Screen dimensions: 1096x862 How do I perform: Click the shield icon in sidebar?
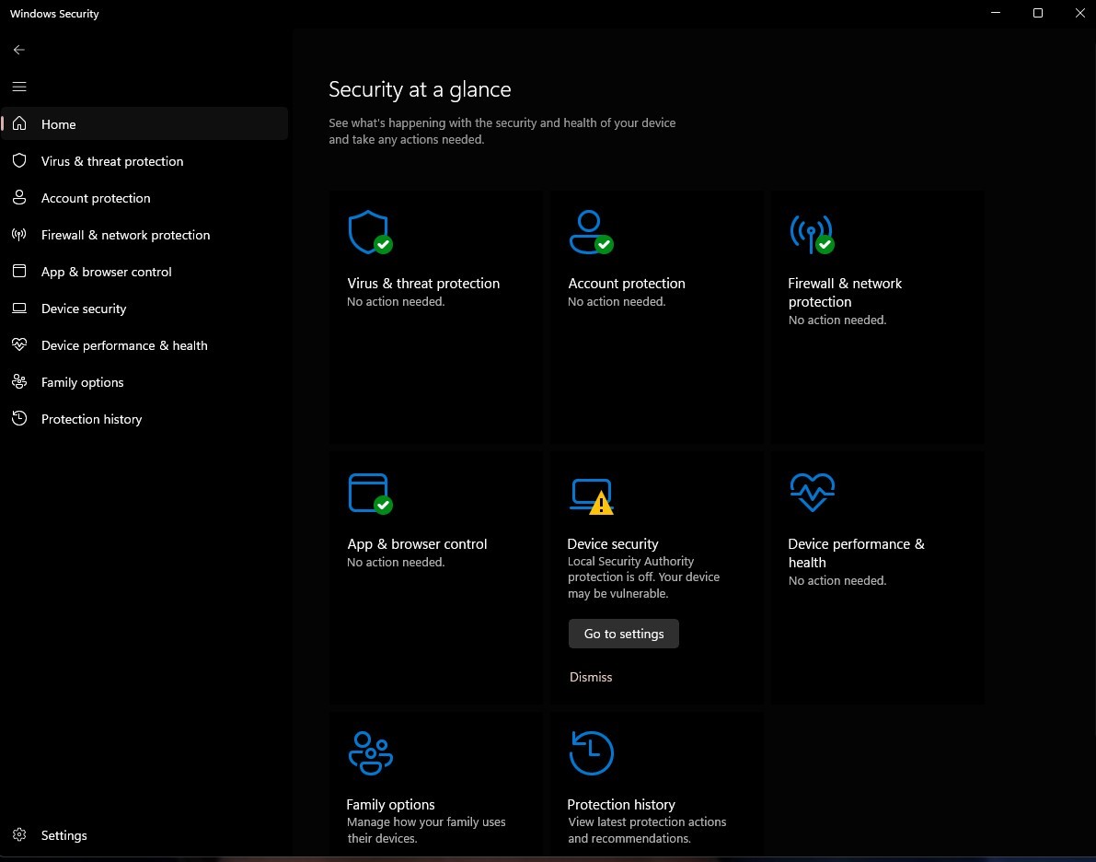tap(19, 161)
